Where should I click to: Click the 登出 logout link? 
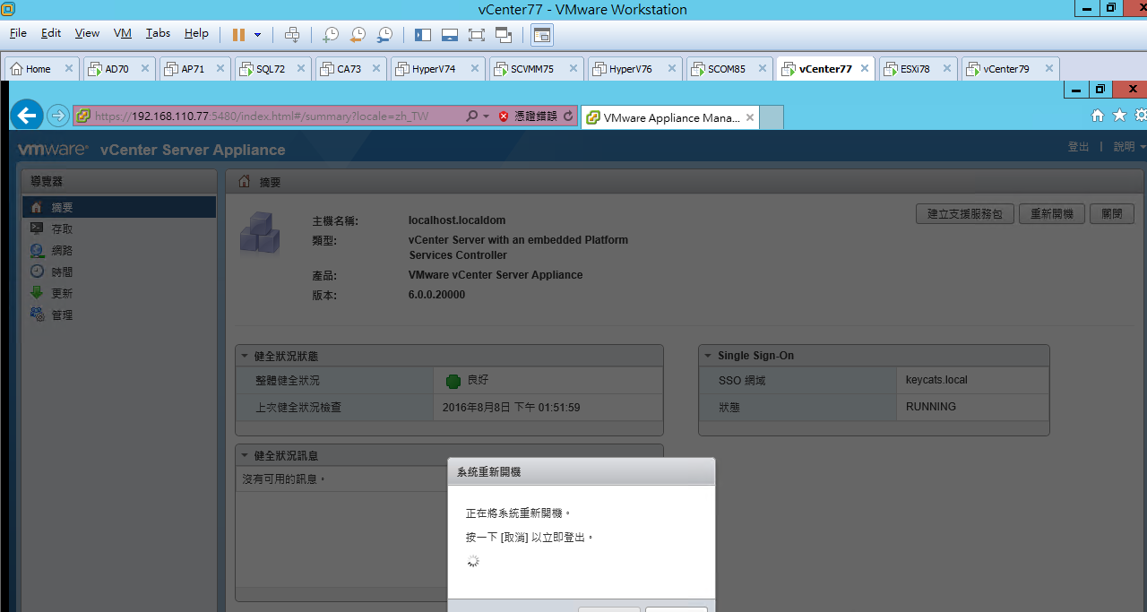click(x=1078, y=147)
